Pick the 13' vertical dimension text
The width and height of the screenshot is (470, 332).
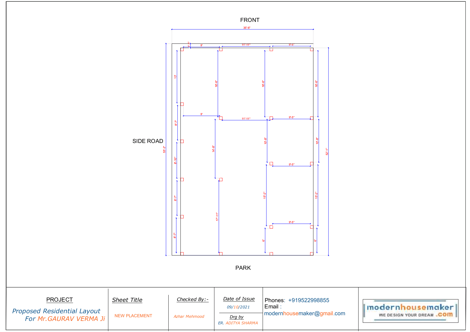(x=175, y=77)
